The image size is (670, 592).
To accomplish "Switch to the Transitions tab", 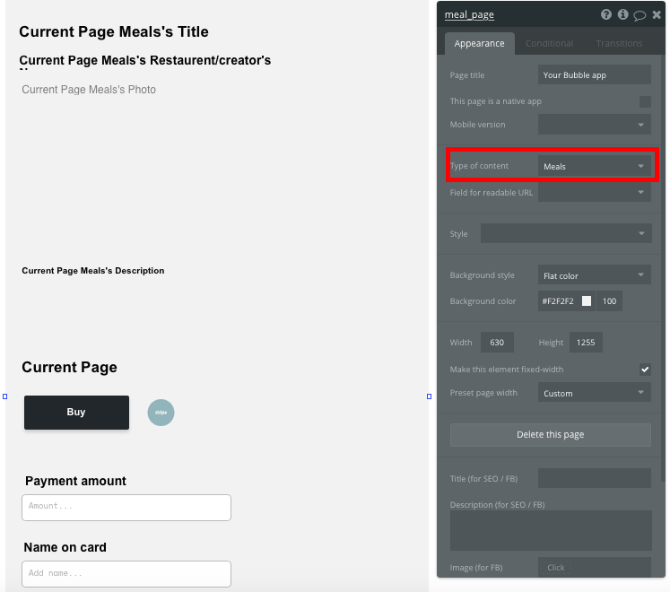I will [x=619, y=44].
